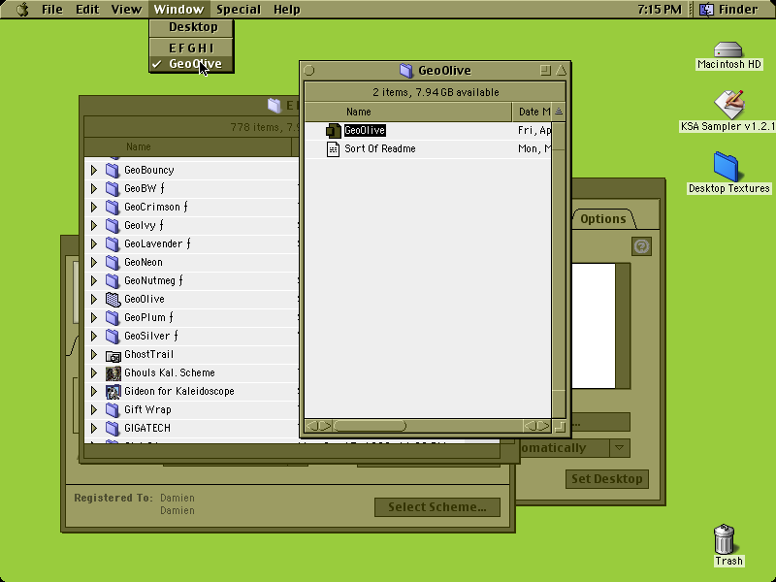Click the GeoIvy ƒ folder icon

coord(113,225)
